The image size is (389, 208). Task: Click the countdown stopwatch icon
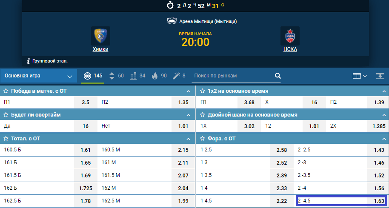click(170, 6)
